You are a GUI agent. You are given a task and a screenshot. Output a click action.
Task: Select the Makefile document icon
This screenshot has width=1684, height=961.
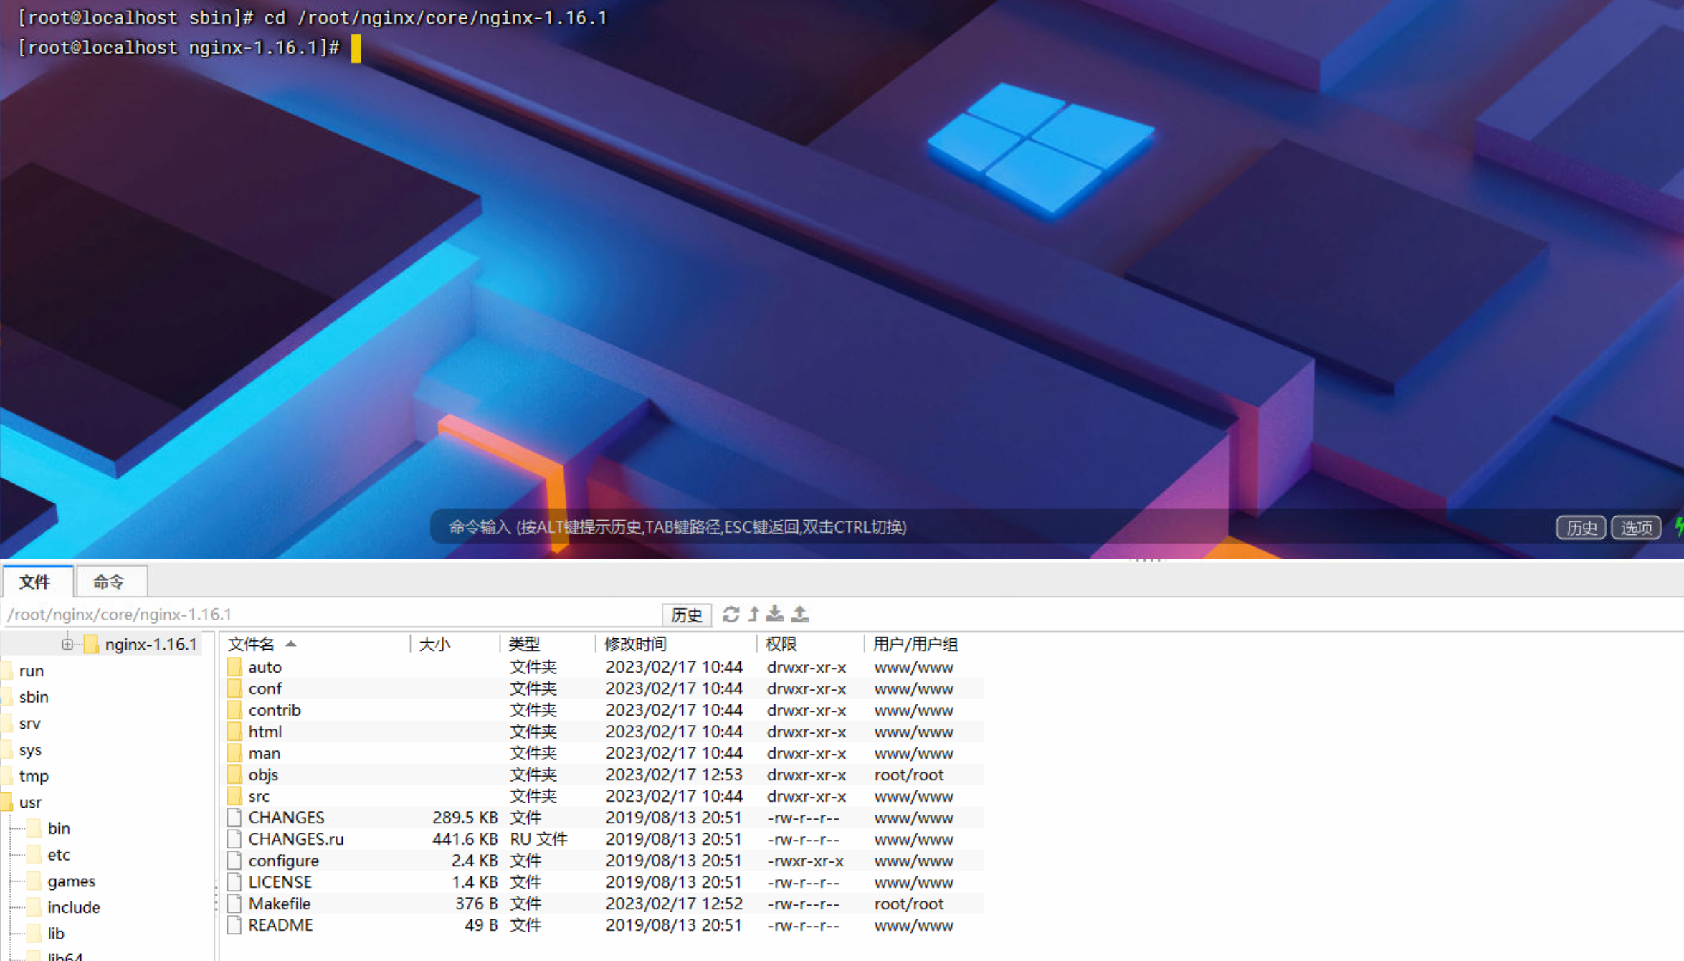click(233, 904)
